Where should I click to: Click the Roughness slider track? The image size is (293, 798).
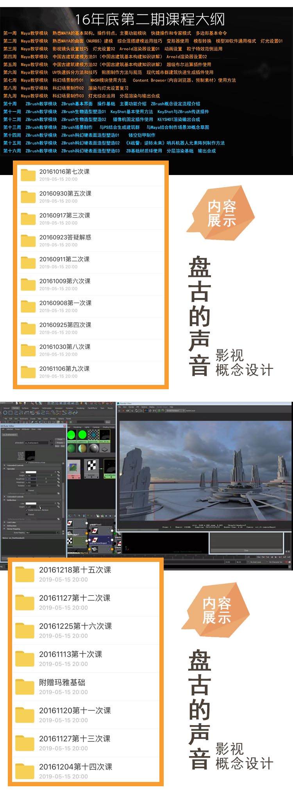(46, 478)
